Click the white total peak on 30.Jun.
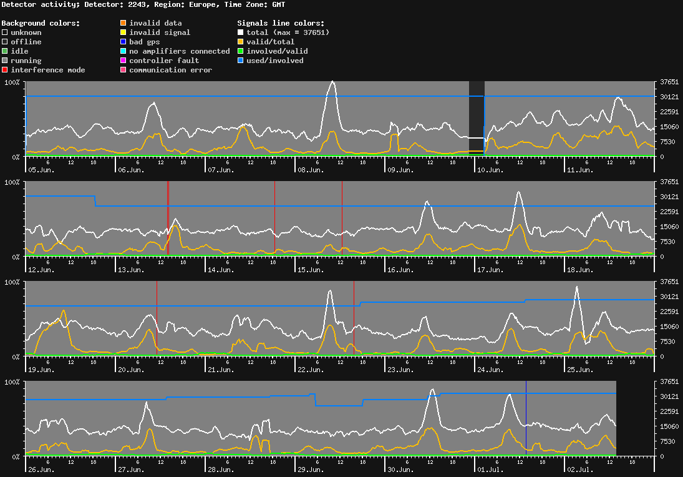The height and width of the screenshot is (477, 683). click(432, 390)
